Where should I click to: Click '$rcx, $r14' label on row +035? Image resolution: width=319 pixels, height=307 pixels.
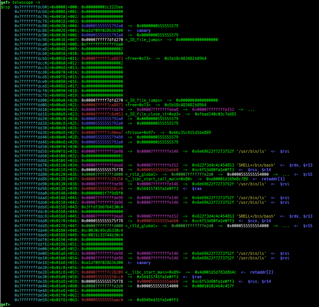pos(259,170)
